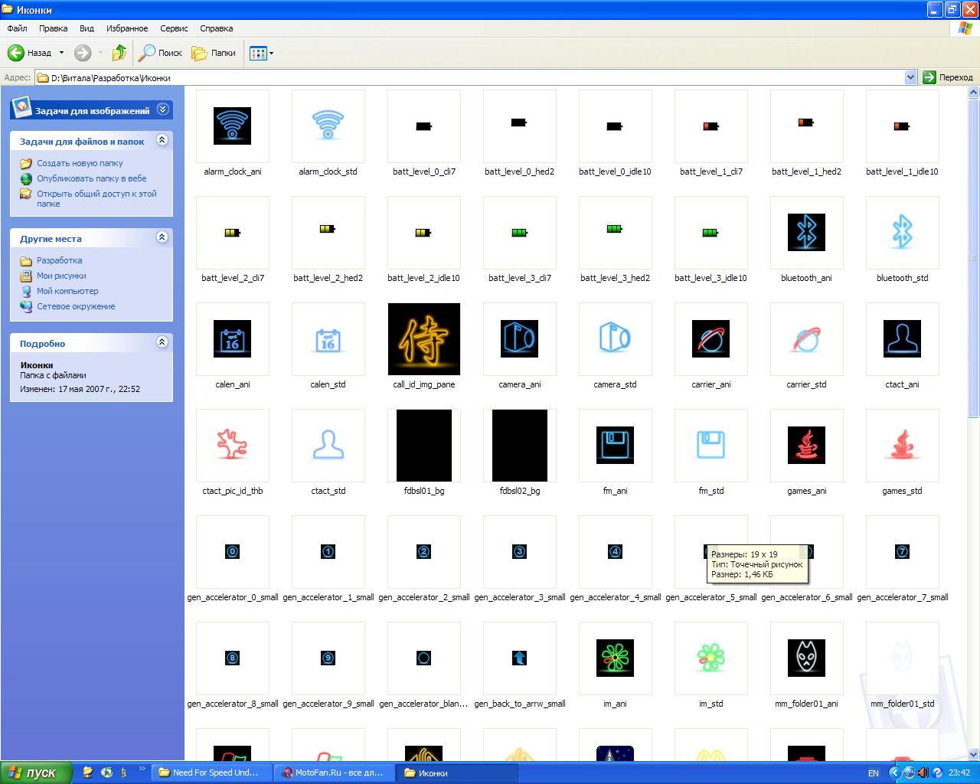Collapse the Задачи для изображений panel
Image resolution: width=980 pixels, height=784 pixels.
162,109
